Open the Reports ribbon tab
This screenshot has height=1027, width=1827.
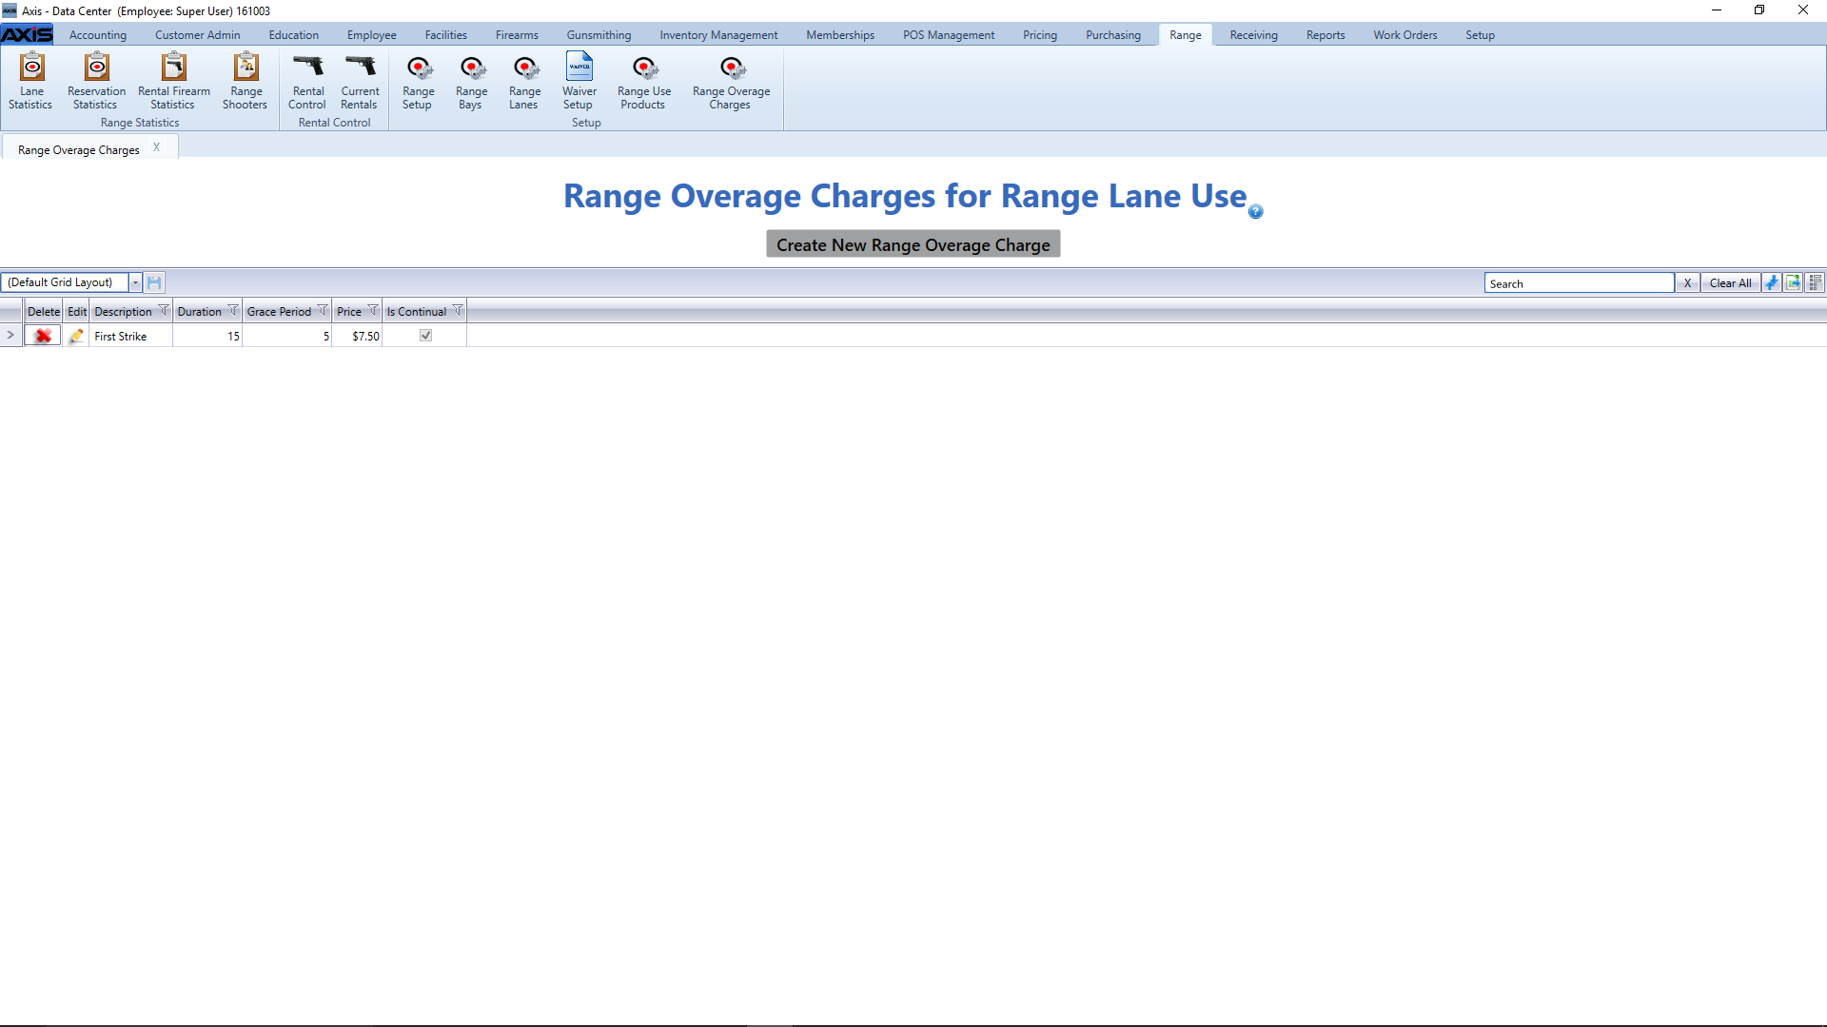pos(1326,35)
